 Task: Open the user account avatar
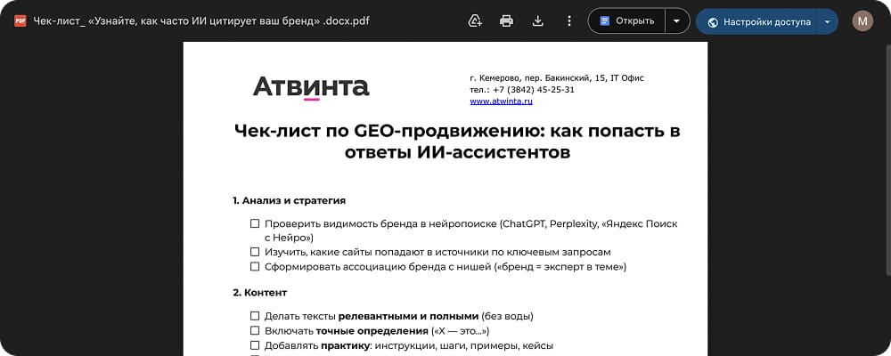point(862,21)
